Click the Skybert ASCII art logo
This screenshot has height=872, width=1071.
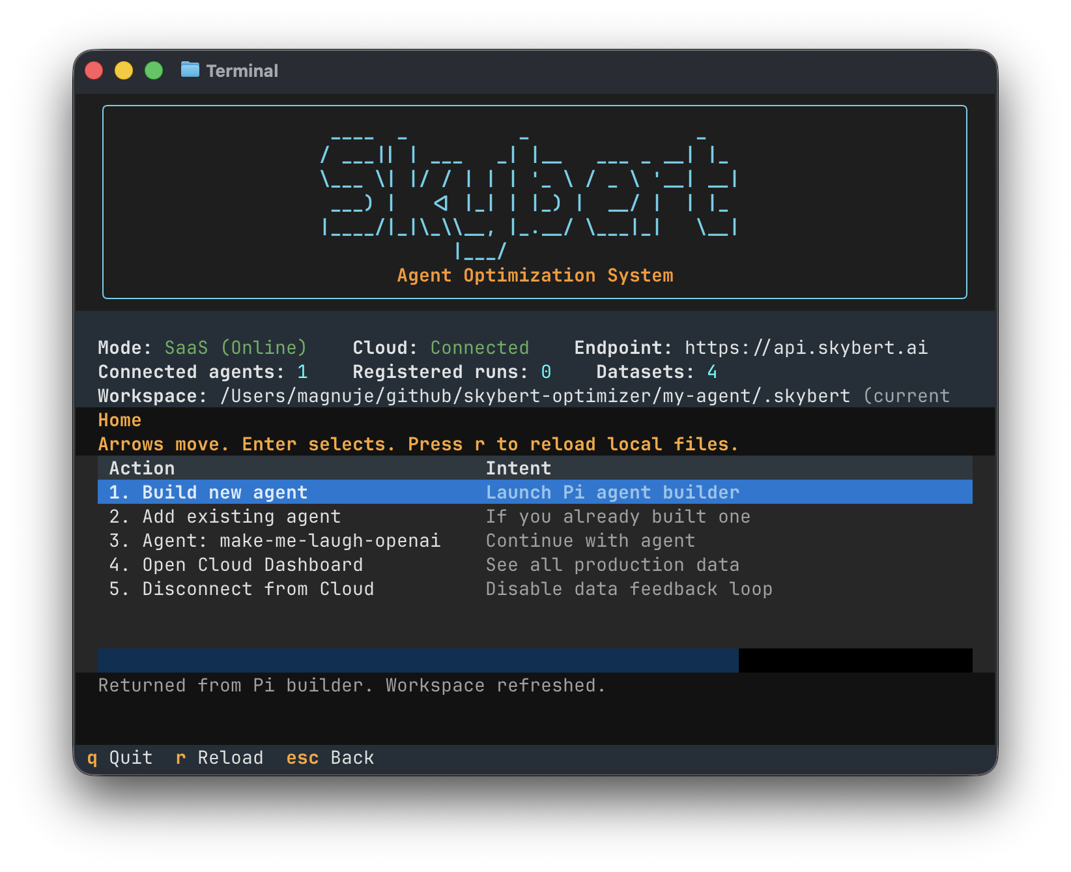529,197
